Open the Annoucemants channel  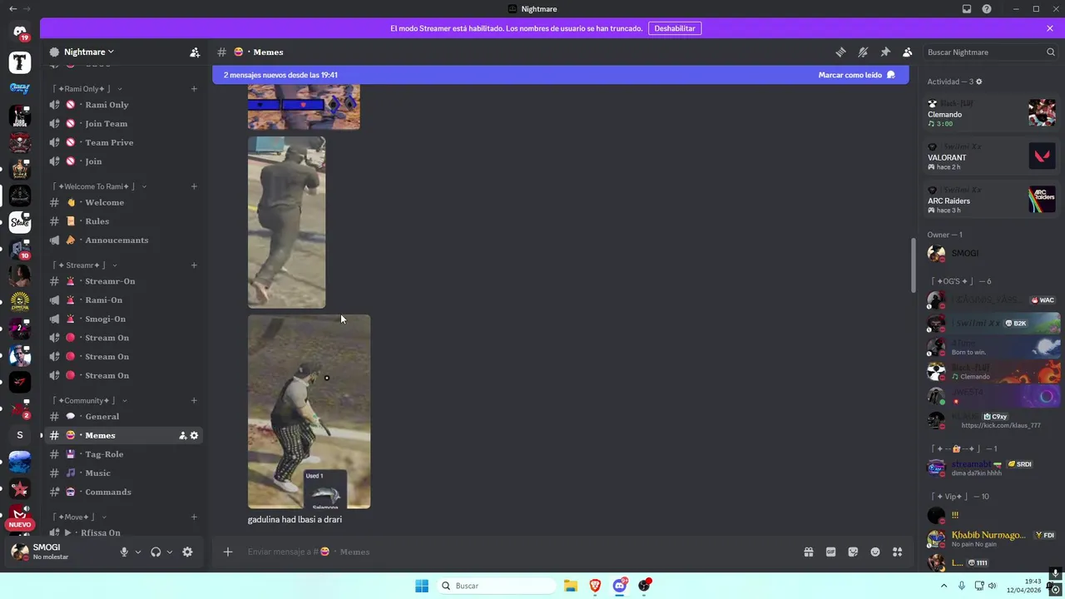point(123,240)
